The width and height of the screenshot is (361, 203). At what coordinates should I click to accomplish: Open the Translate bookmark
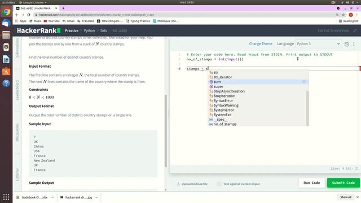[86, 21]
